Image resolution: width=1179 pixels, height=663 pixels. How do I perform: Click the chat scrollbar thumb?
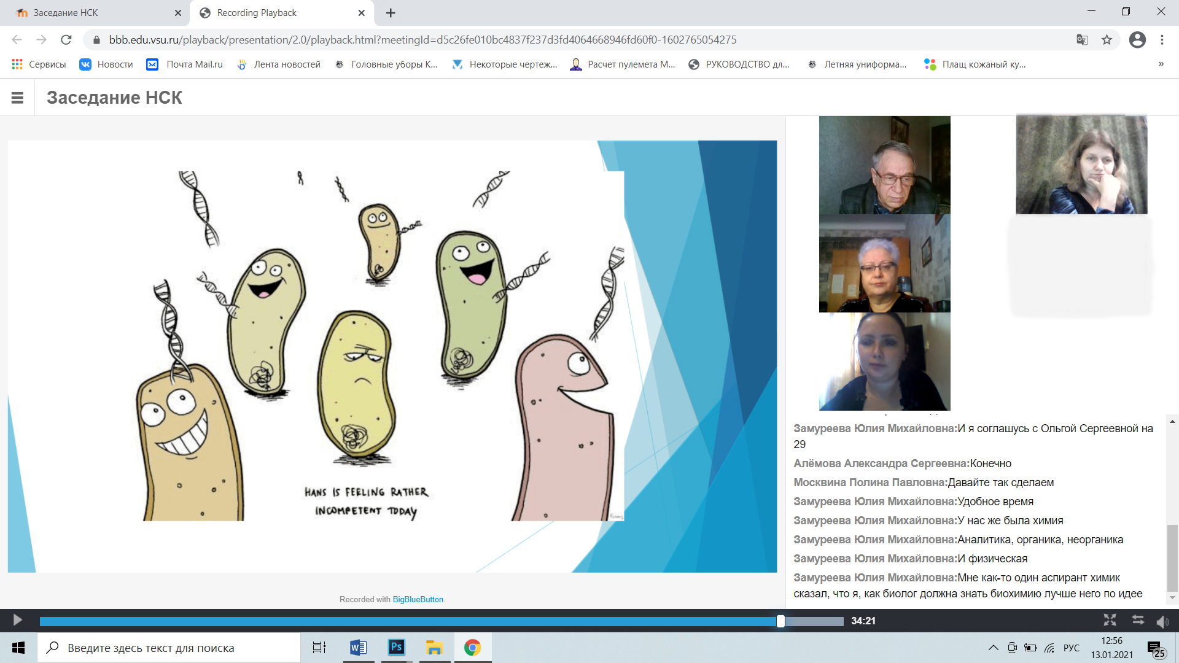(1172, 558)
